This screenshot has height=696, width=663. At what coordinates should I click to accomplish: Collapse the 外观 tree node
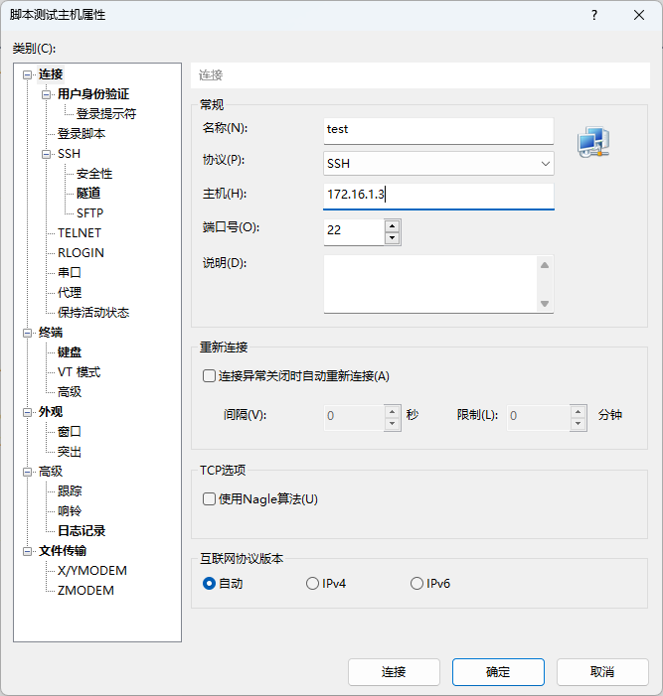(x=28, y=412)
